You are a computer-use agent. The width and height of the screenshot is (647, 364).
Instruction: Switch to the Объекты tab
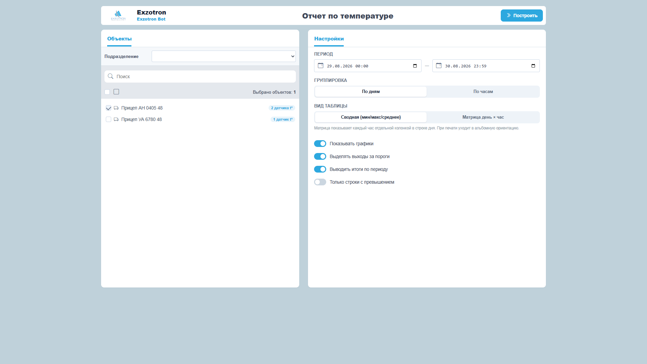pos(119,39)
